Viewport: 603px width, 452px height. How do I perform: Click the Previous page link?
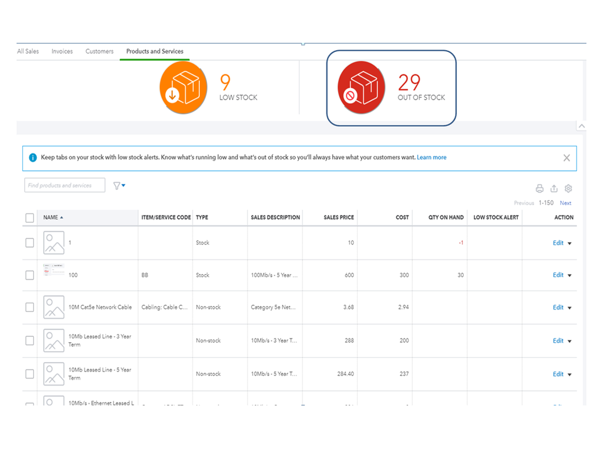point(524,203)
